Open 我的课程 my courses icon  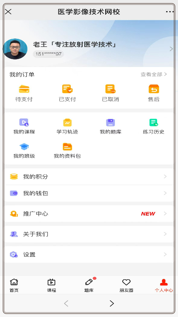[24, 122]
